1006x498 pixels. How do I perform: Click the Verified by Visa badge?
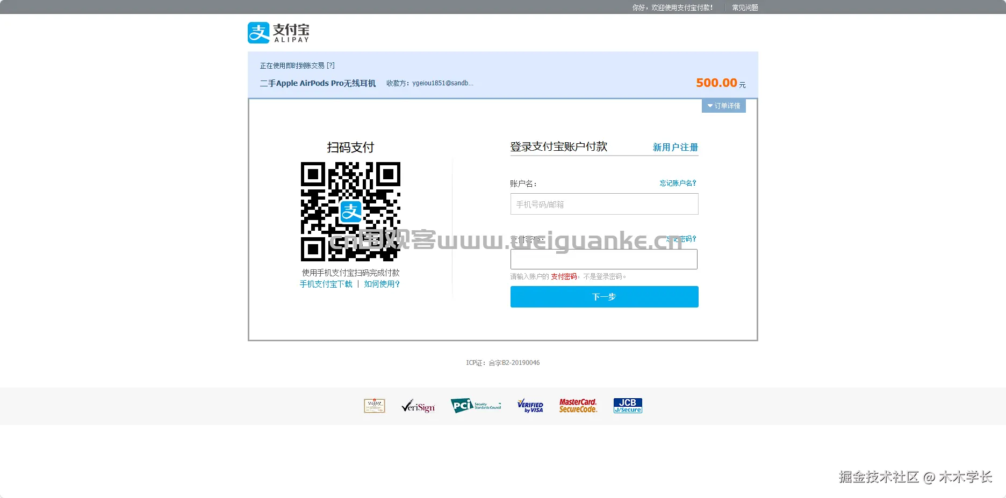tap(530, 406)
